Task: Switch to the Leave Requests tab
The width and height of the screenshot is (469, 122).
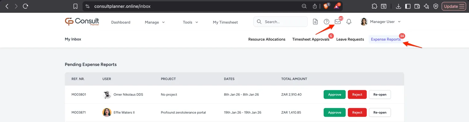Action: click(350, 39)
